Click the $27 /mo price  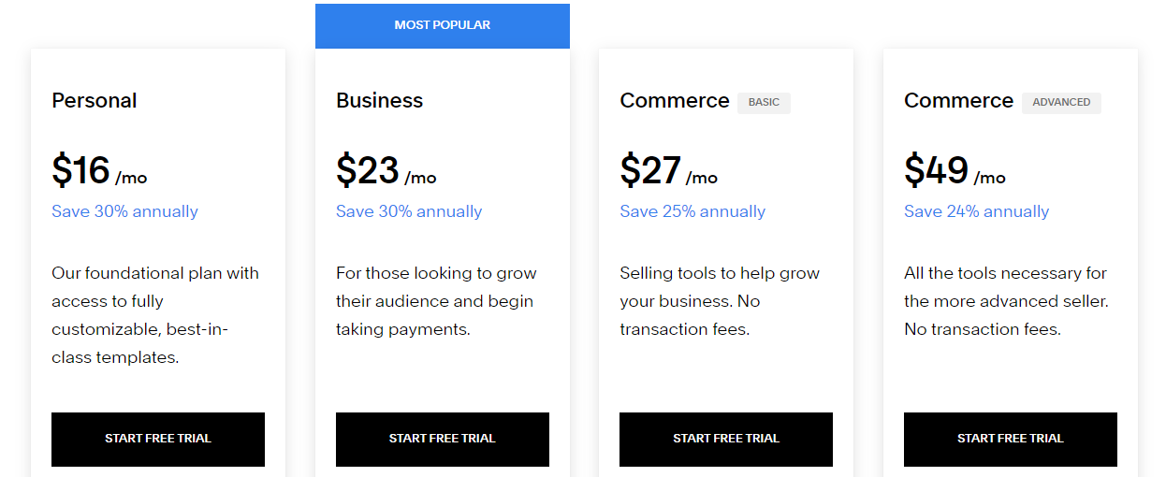click(668, 171)
